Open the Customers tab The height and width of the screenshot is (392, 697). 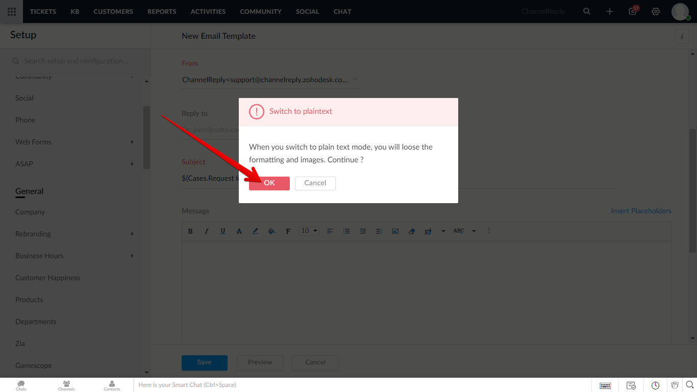[113, 11]
